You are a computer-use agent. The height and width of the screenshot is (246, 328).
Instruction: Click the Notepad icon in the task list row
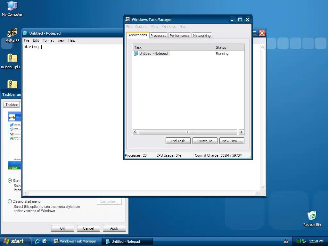pos(136,53)
